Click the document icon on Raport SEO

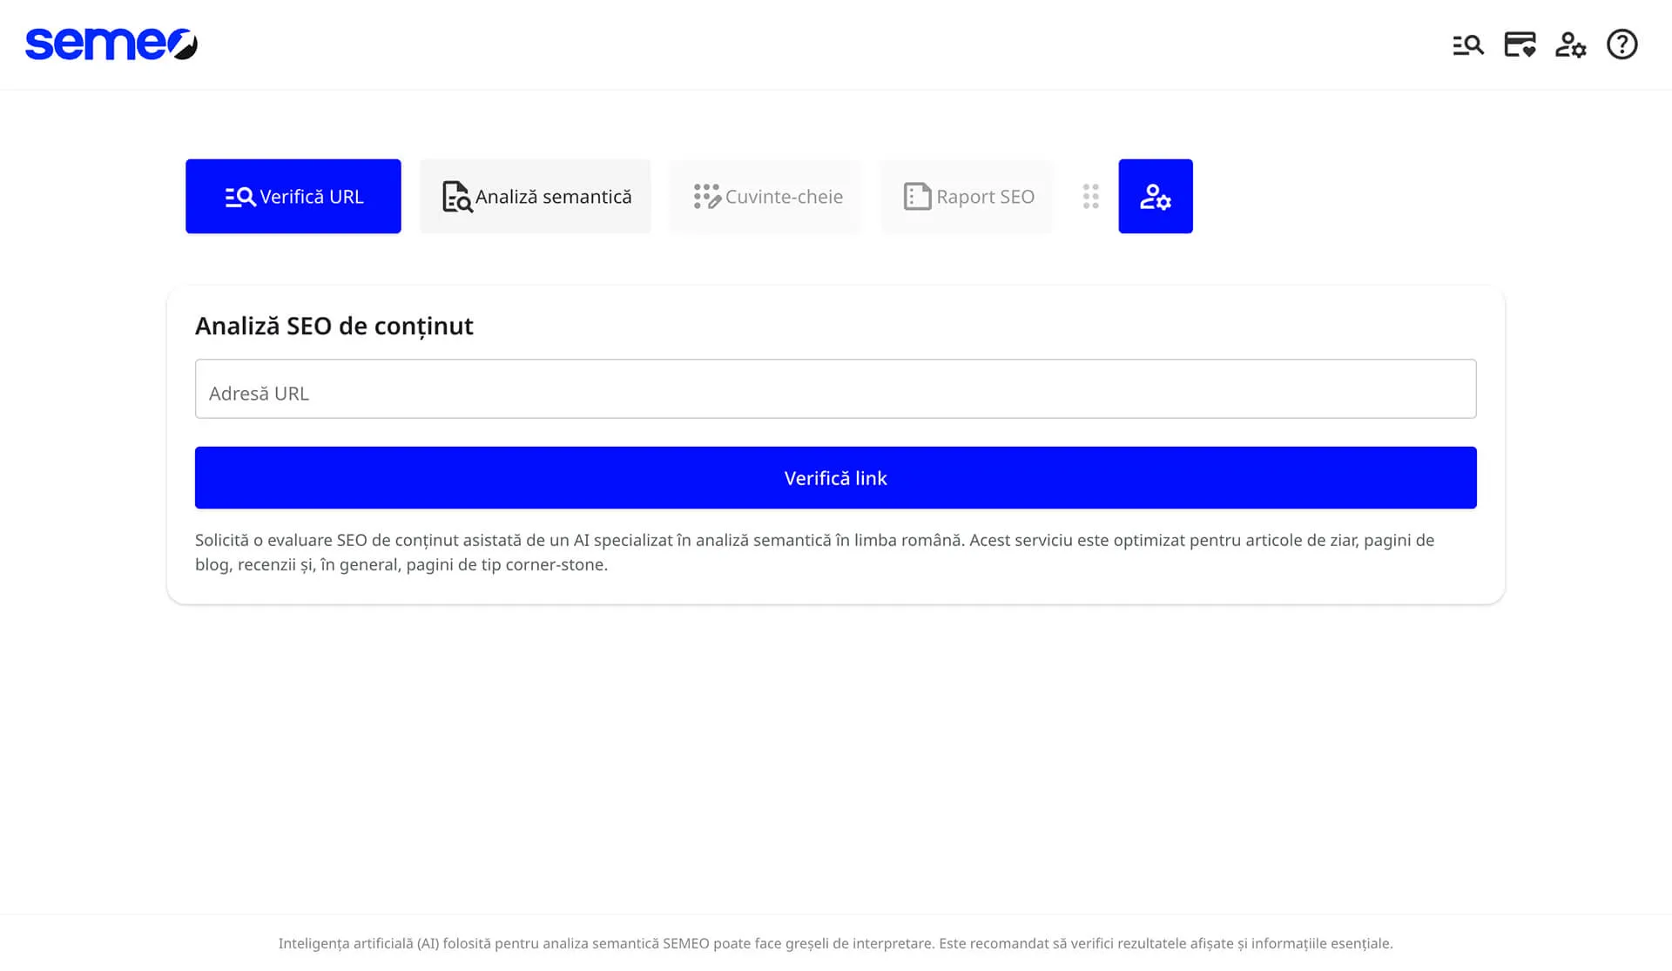tap(916, 196)
